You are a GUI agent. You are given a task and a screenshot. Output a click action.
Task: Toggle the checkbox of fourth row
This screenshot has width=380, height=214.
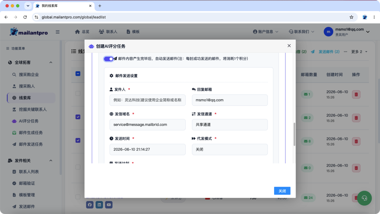[x=78, y=167]
